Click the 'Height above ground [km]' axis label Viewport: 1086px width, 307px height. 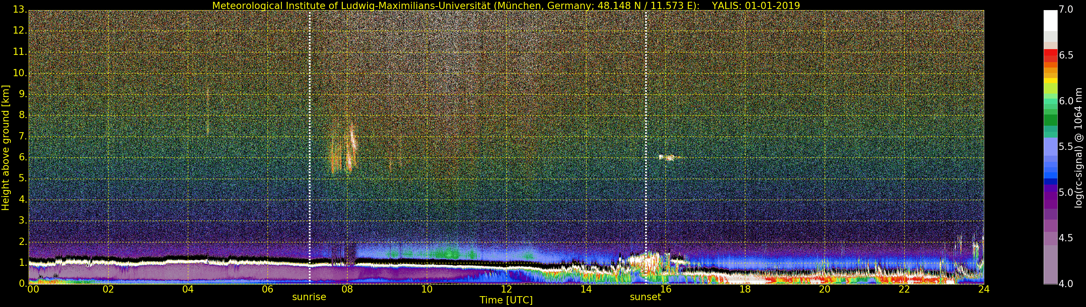(5, 148)
